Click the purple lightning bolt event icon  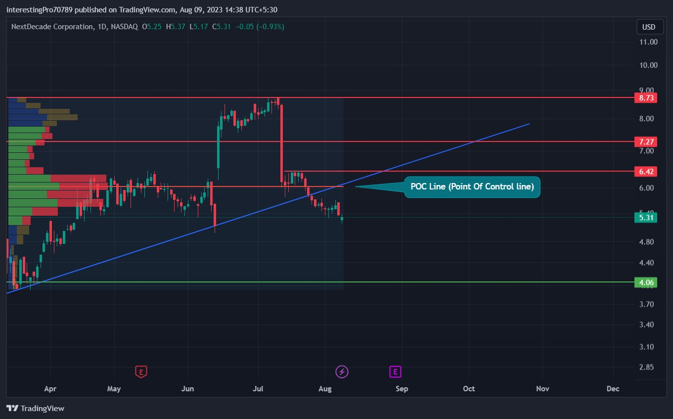(x=342, y=372)
